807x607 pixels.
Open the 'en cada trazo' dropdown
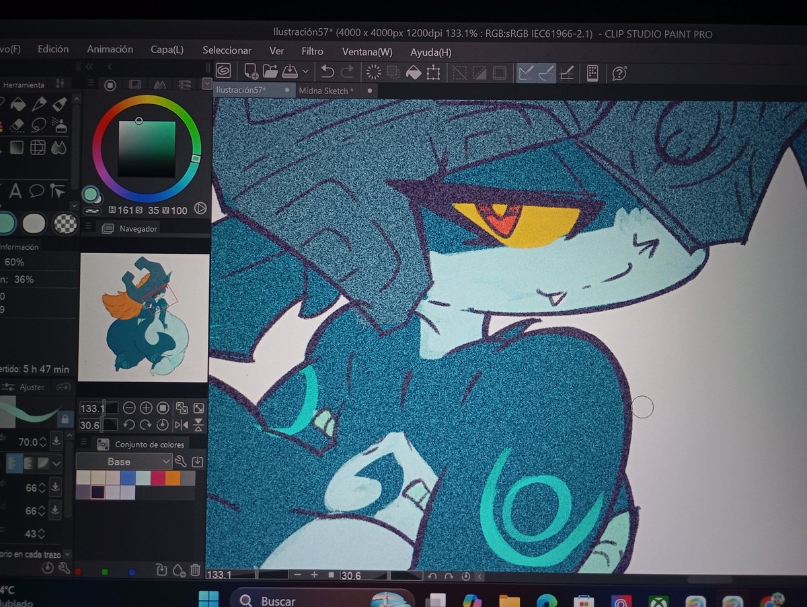coord(67,555)
